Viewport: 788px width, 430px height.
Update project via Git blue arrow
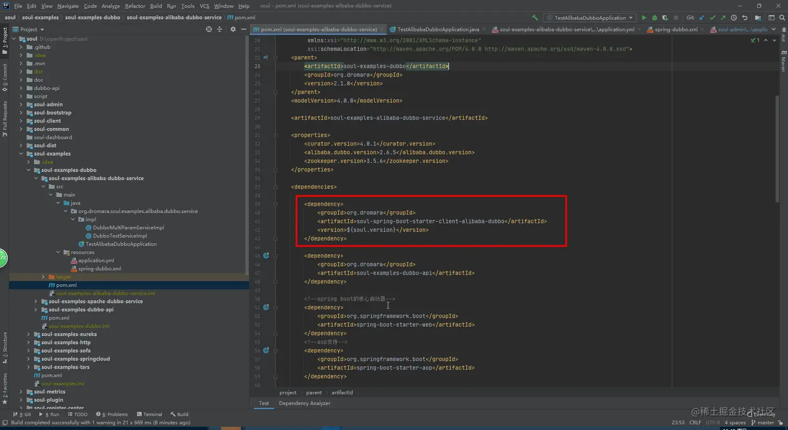coord(702,18)
